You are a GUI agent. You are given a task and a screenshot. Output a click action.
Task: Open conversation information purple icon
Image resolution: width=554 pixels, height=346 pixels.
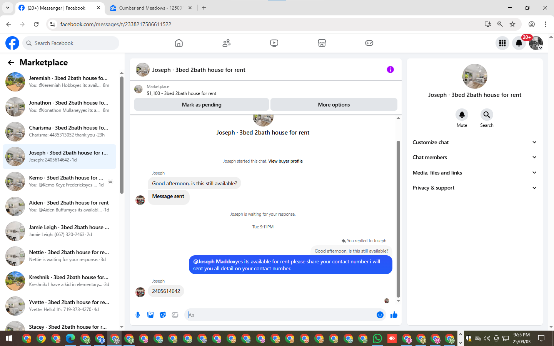tap(390, 70)
